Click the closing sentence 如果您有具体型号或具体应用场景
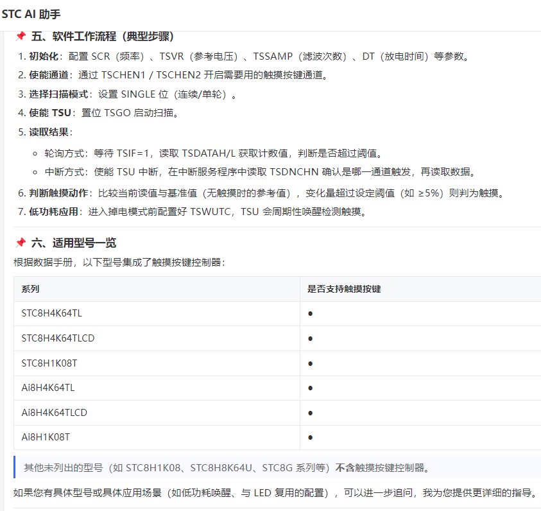541x511 pixels. tap(275, 493)
